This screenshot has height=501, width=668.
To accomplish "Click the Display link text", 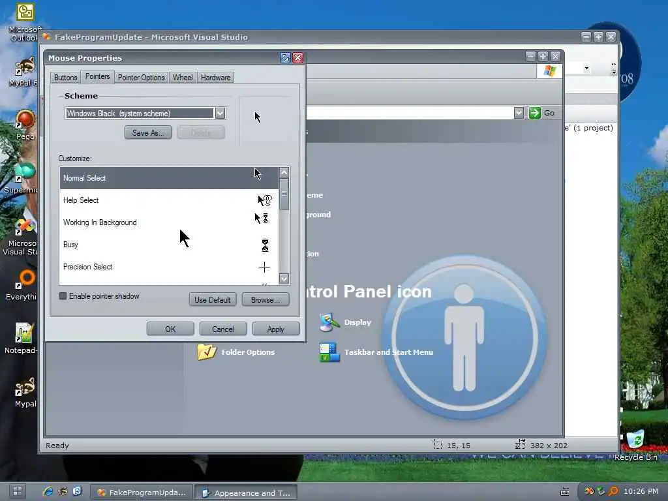I will [357, 322].
